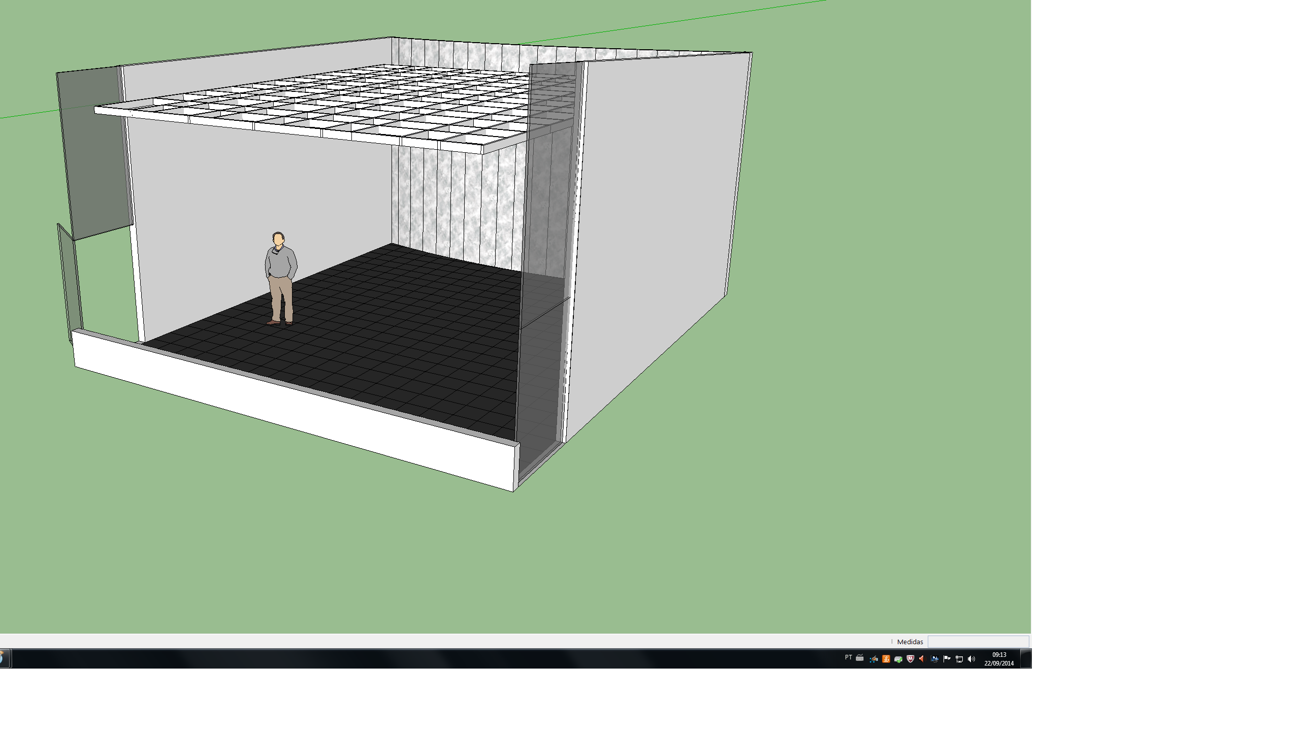
Task: Click the Action Center flag icon
Action: pyautogui.click(x=947, y=659)
